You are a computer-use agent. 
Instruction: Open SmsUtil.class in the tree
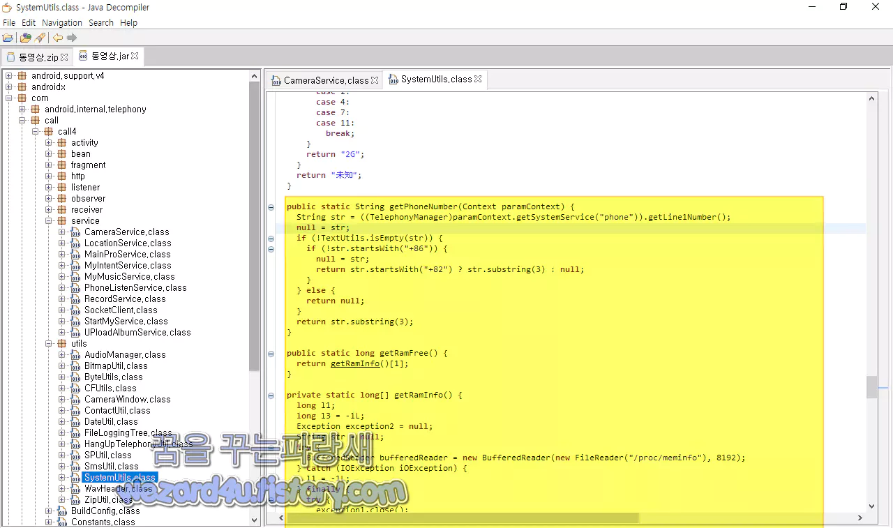(x=111, y=466)
